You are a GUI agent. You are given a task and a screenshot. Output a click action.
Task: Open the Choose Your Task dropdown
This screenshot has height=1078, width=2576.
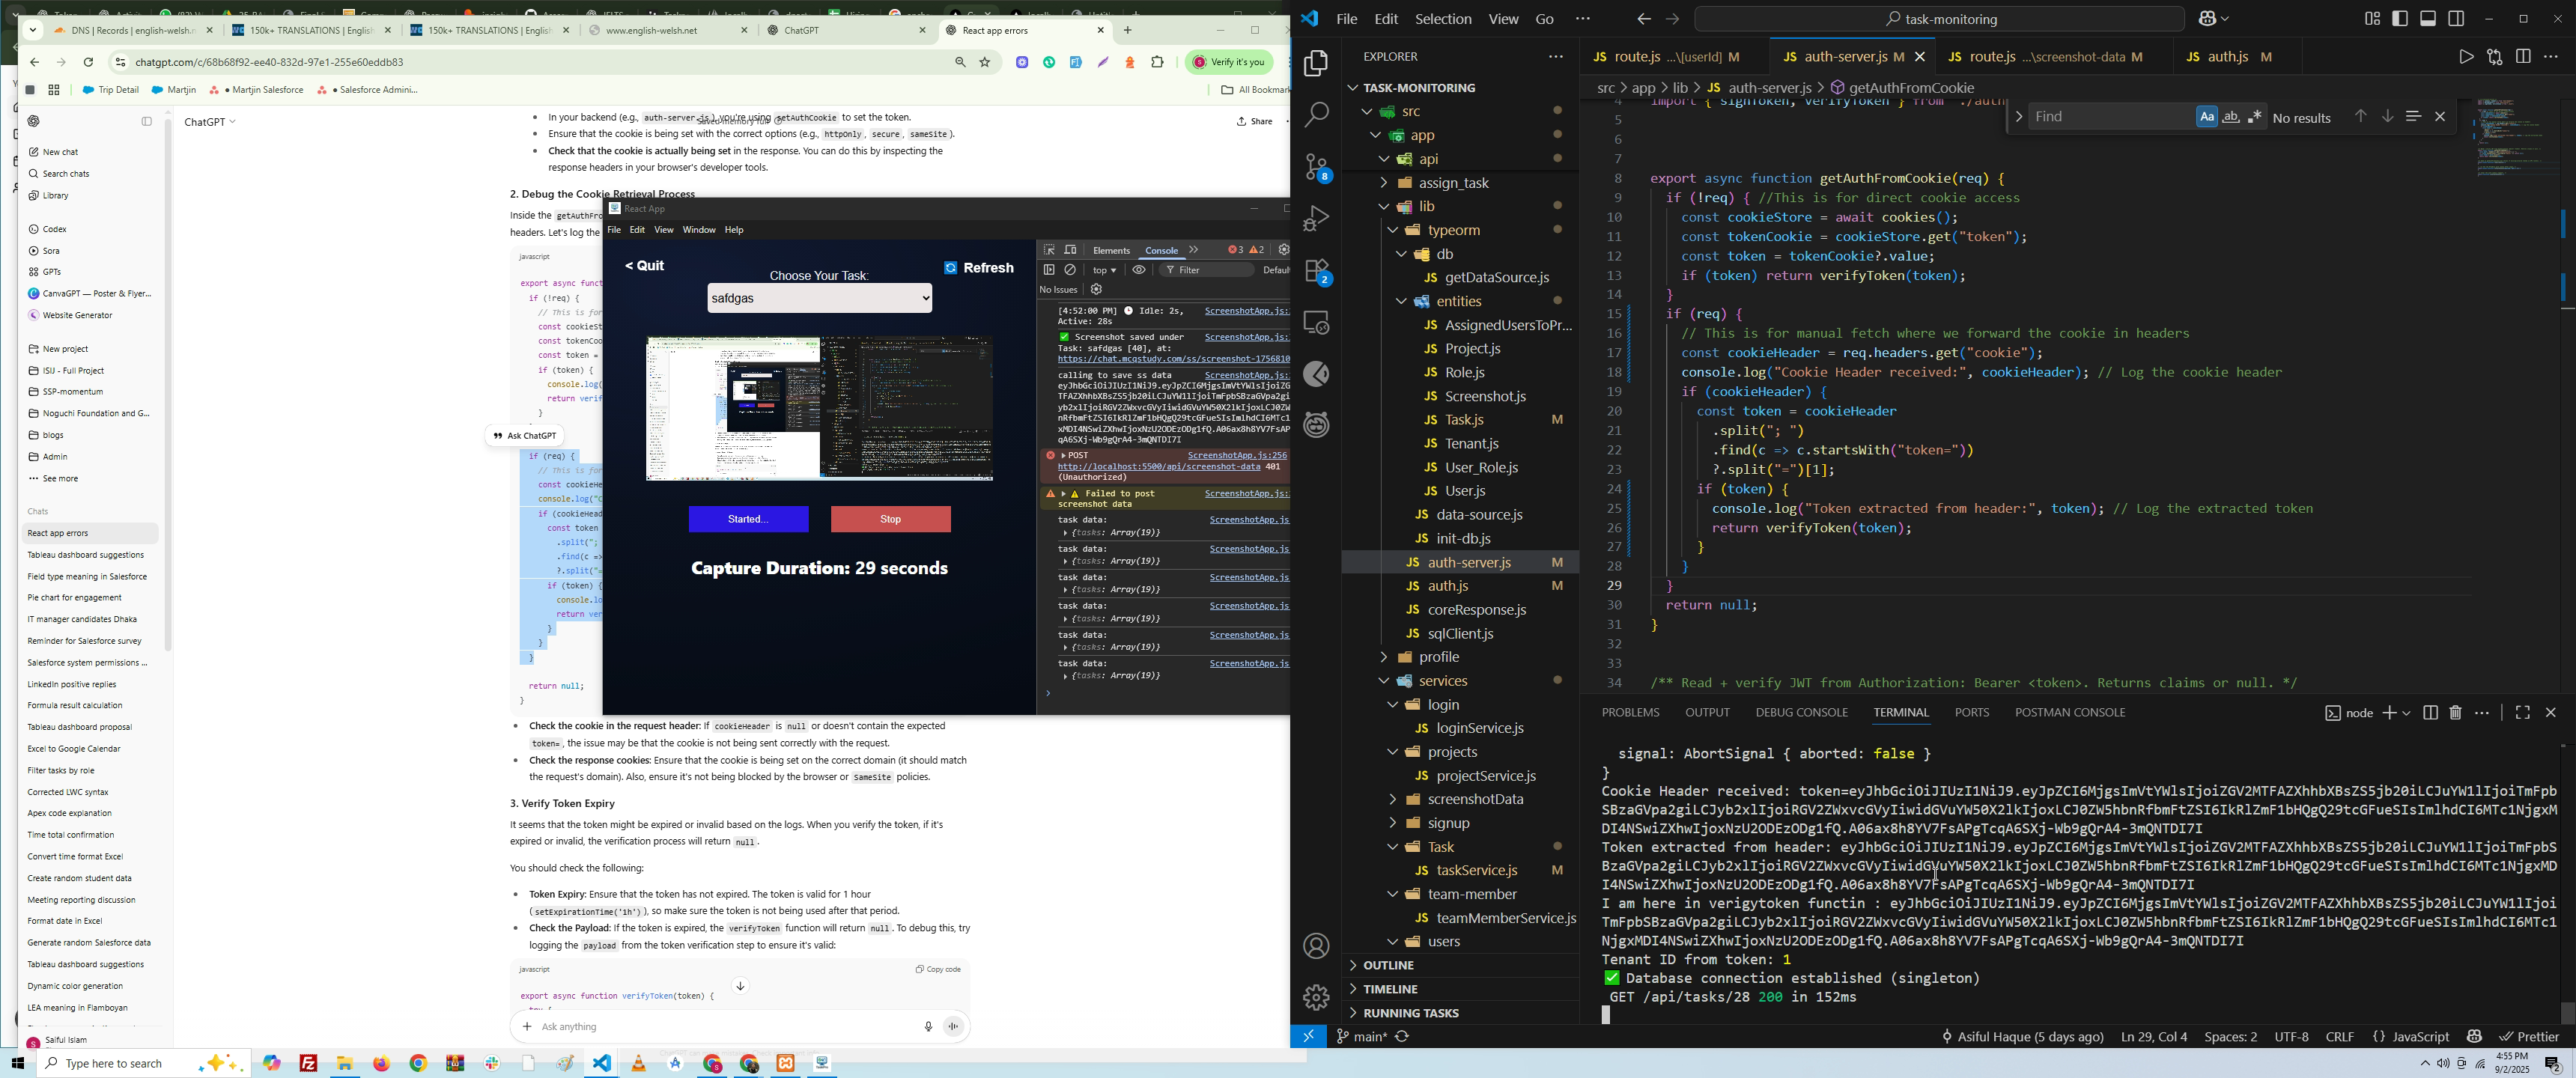(819, 298)
